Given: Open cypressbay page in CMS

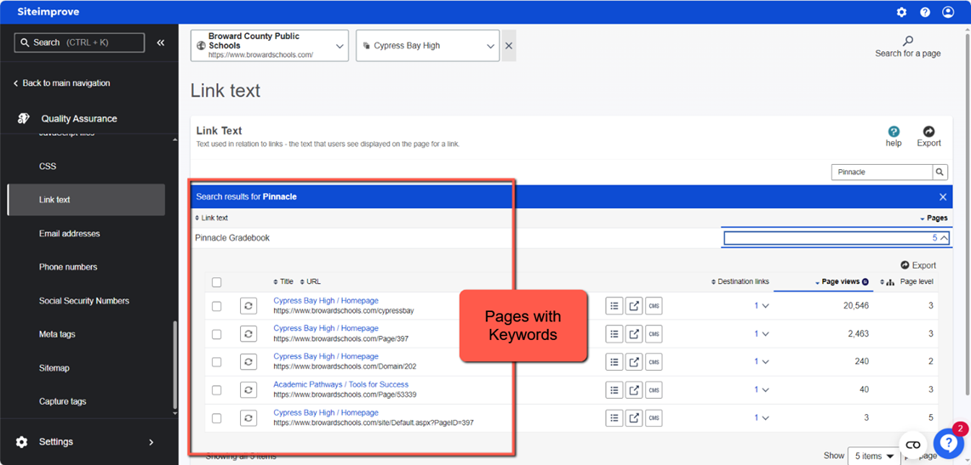Looking at the screenshot, I should click(654, 305).
